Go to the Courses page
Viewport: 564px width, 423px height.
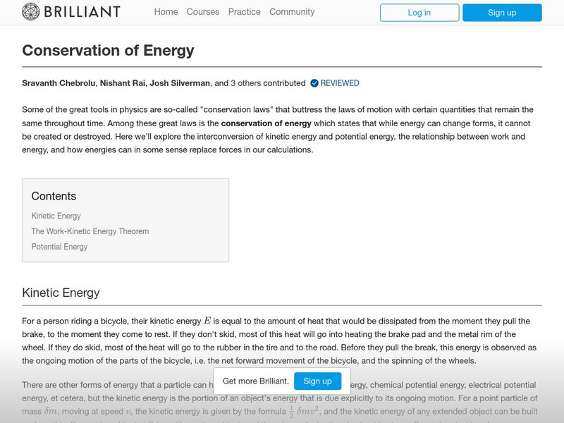tap(203, 12)
